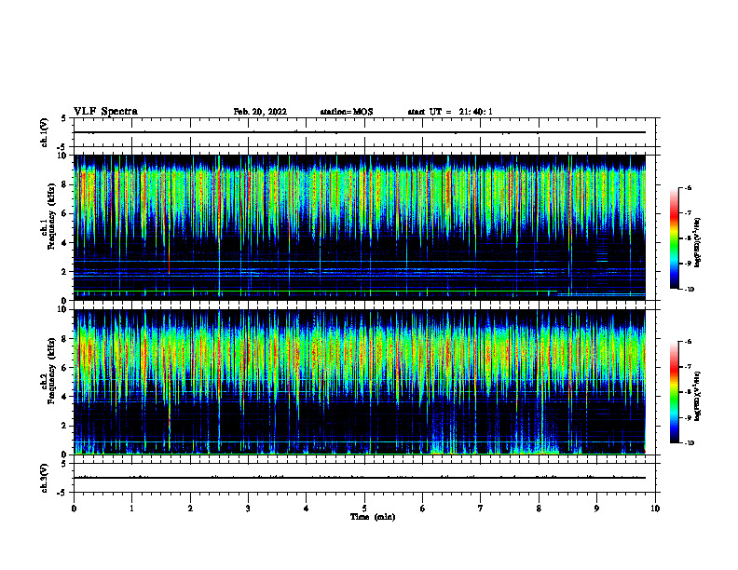
Task: Click inside the ch.1 spectrogram panel
Action: coord(360,227)
